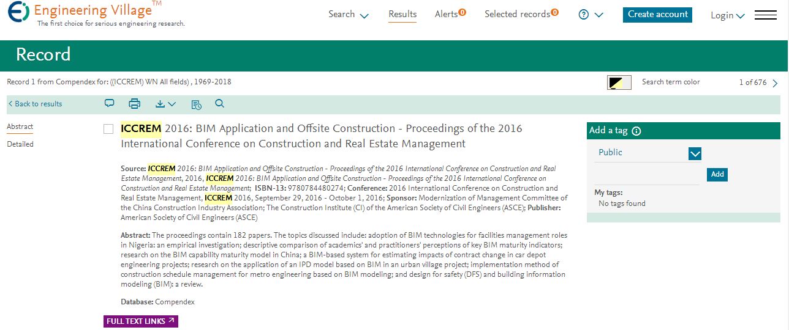This screenshot has width=789, height=330.
Task: Click the search history icon
Action: 196,105
